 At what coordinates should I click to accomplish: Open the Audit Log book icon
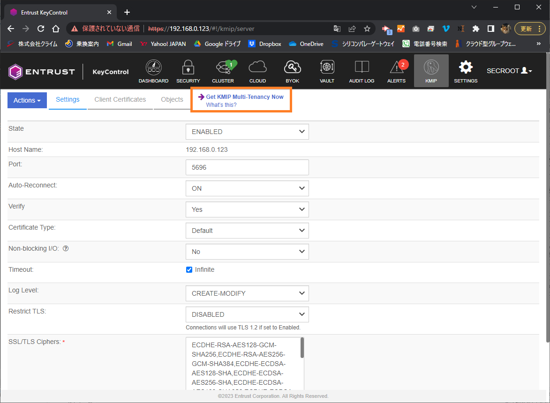tap(362, 68)
